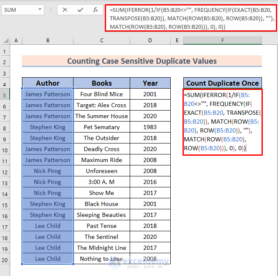Click the 'Books' header cell
This screenshot has height=276, width=278.
(x=101, y=83)
